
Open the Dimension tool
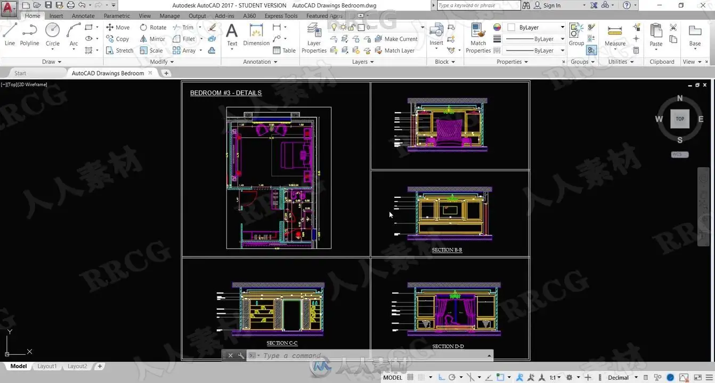256,35
